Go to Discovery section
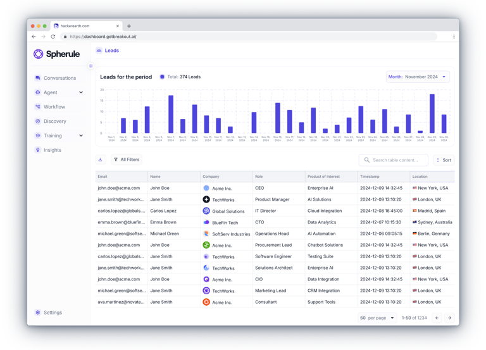 [55, 122]
